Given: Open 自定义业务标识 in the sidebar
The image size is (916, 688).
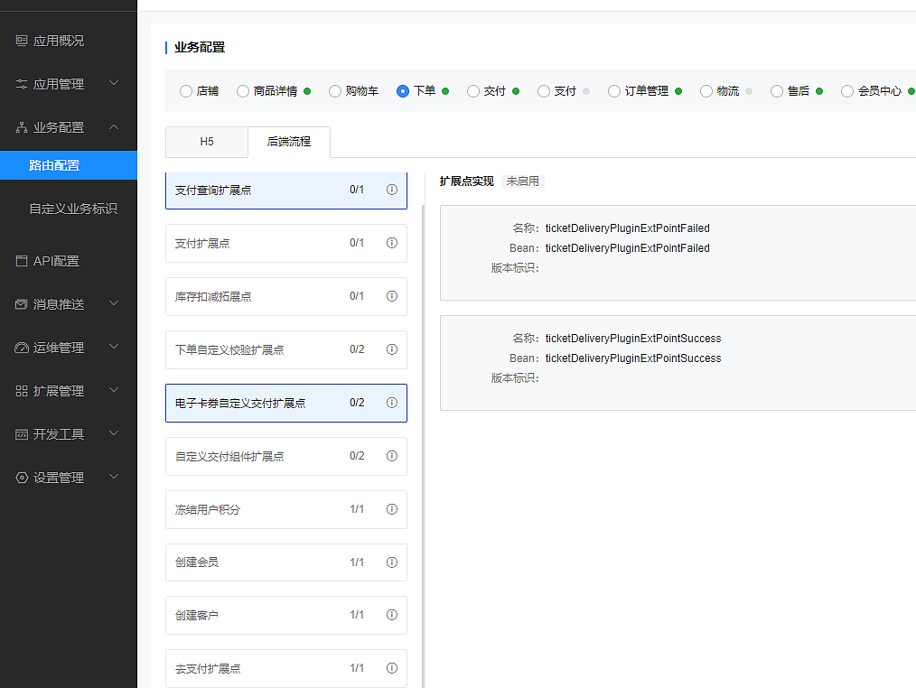Looking at the screenshot, I should (x=73, y=209).
